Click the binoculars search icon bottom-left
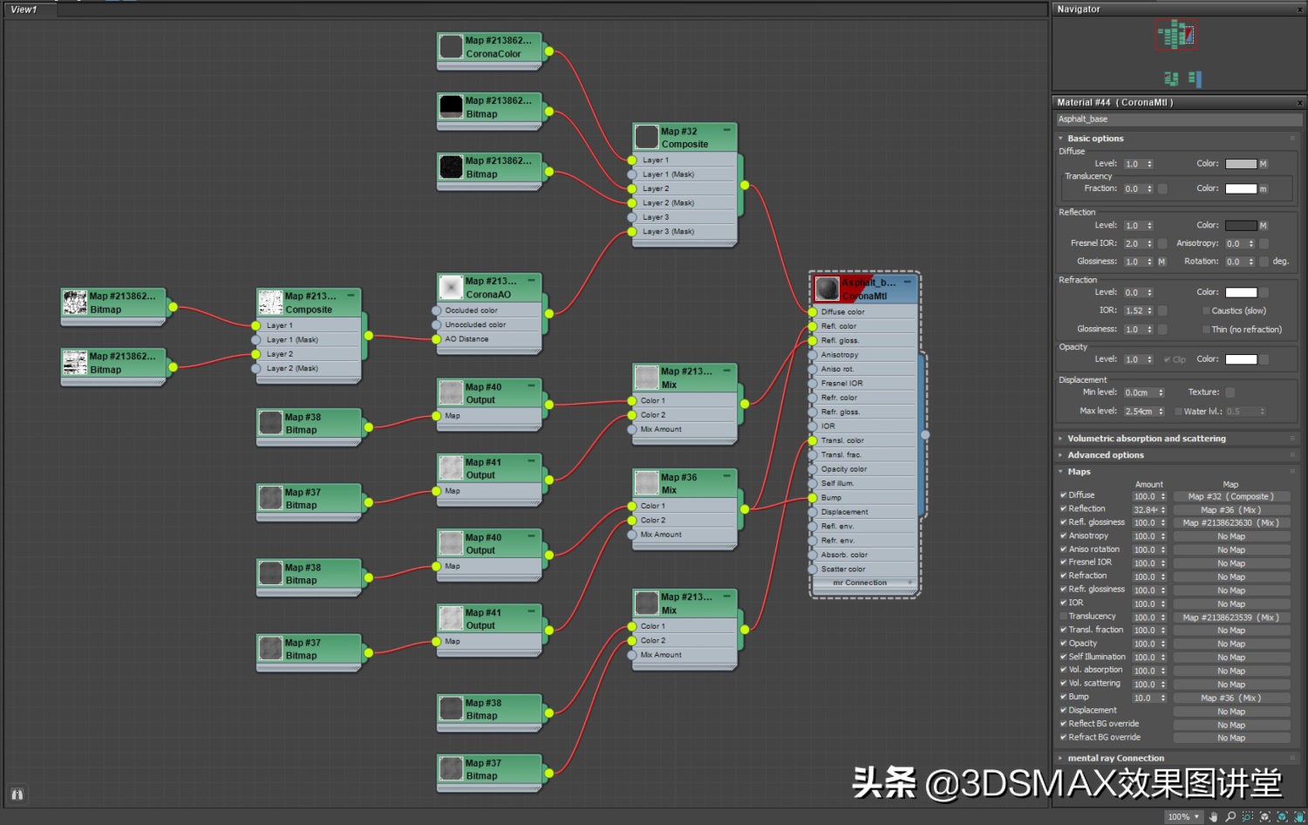Screen dimensions: 1308x825 [17, 794]
